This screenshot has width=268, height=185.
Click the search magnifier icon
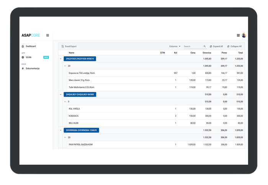tap(204, 46)
